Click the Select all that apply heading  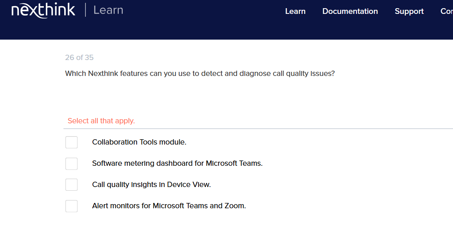[x=101, y=121]
